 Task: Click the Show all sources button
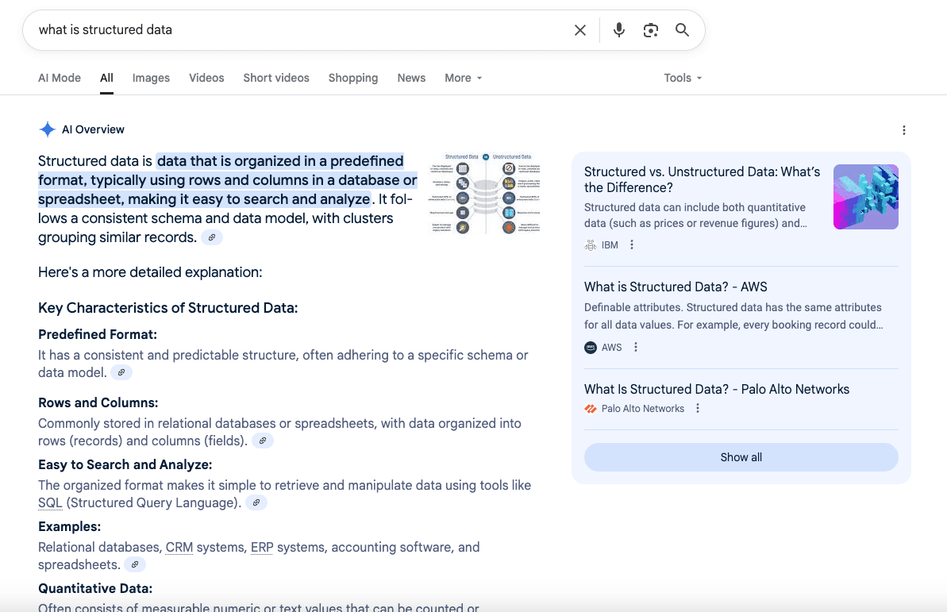tap(741, 457)
